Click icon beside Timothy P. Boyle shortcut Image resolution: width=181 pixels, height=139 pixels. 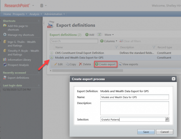point(5,51)
